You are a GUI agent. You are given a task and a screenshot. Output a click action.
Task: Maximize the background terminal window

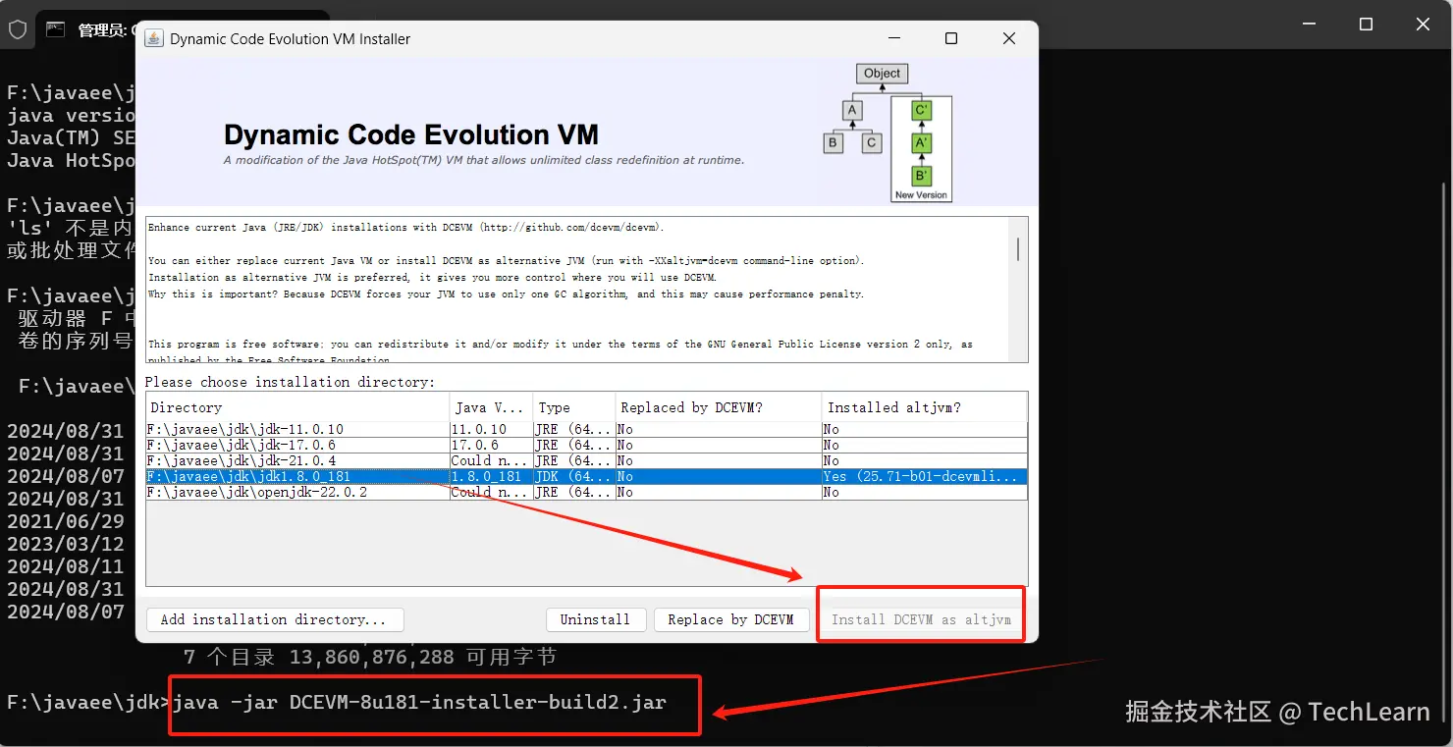coord(1366,25)
